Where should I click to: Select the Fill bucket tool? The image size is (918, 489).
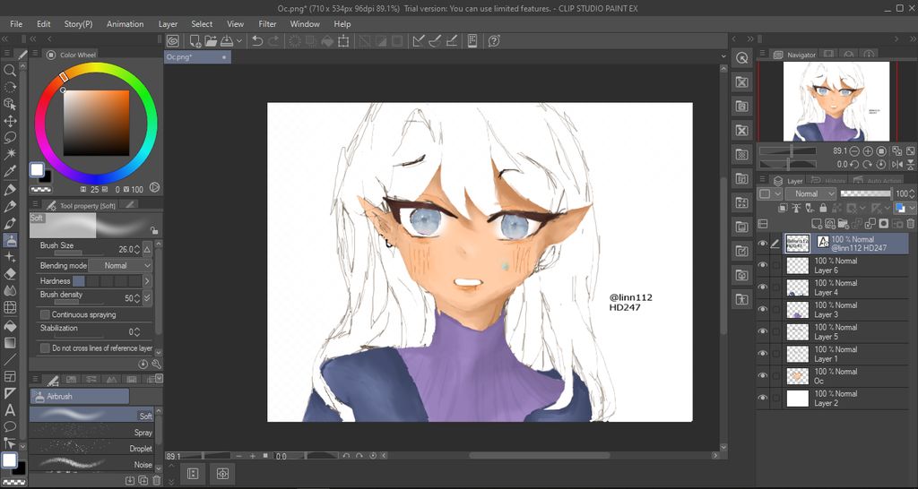pyautogui.click(x=10, y=325)
